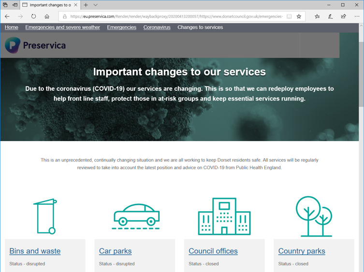Click 'Status - closed' under Council offices
The height and width of the screenshot is (272, 364).
click(204, 264)
